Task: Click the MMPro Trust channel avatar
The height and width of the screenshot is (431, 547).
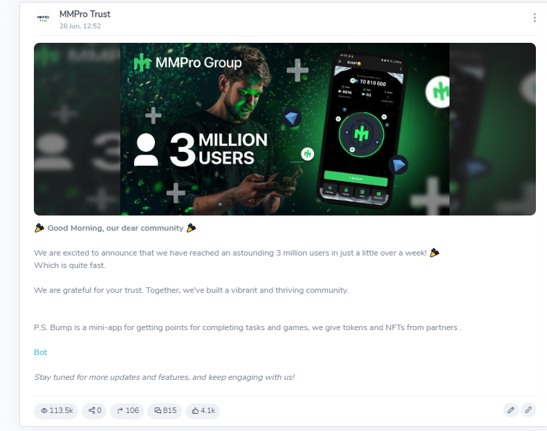Action: pos(43,19)
